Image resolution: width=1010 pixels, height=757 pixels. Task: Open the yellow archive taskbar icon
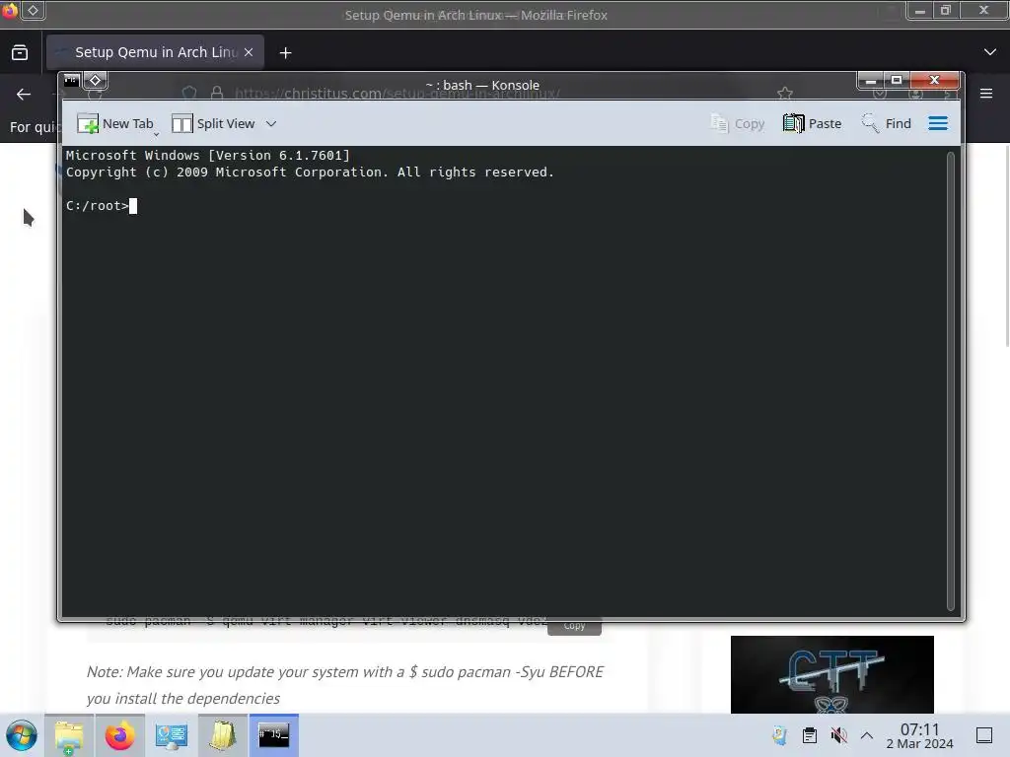click(x=222, y=735)
